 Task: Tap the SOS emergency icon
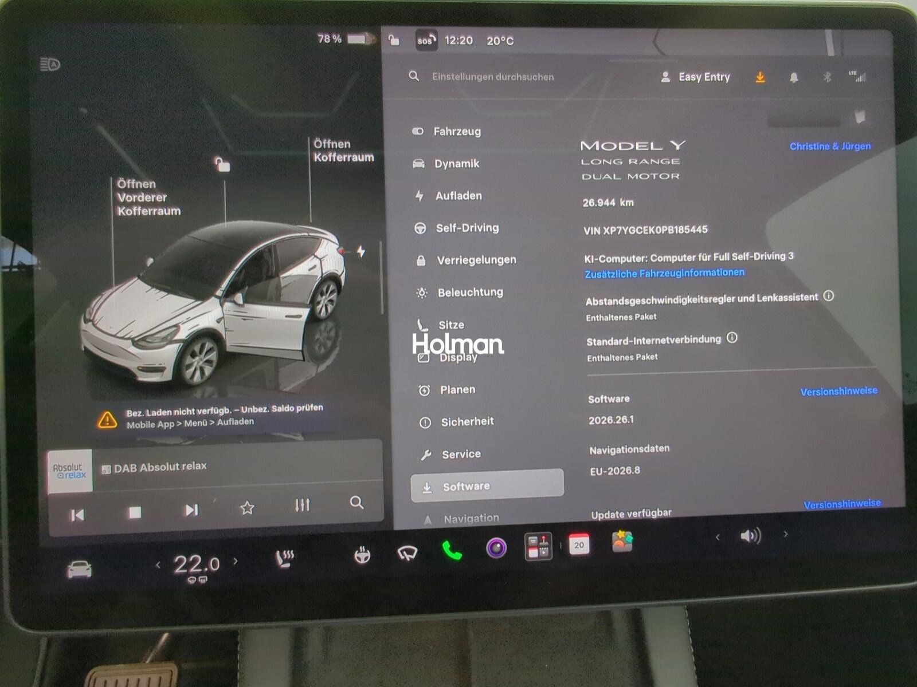coord(426,41)
